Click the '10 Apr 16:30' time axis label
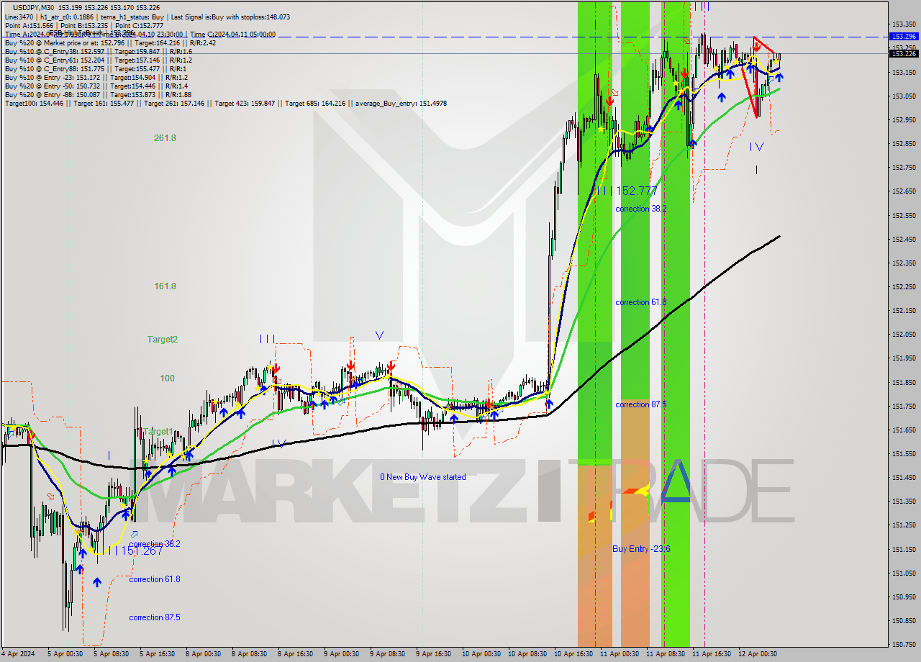 click(573, 654)
